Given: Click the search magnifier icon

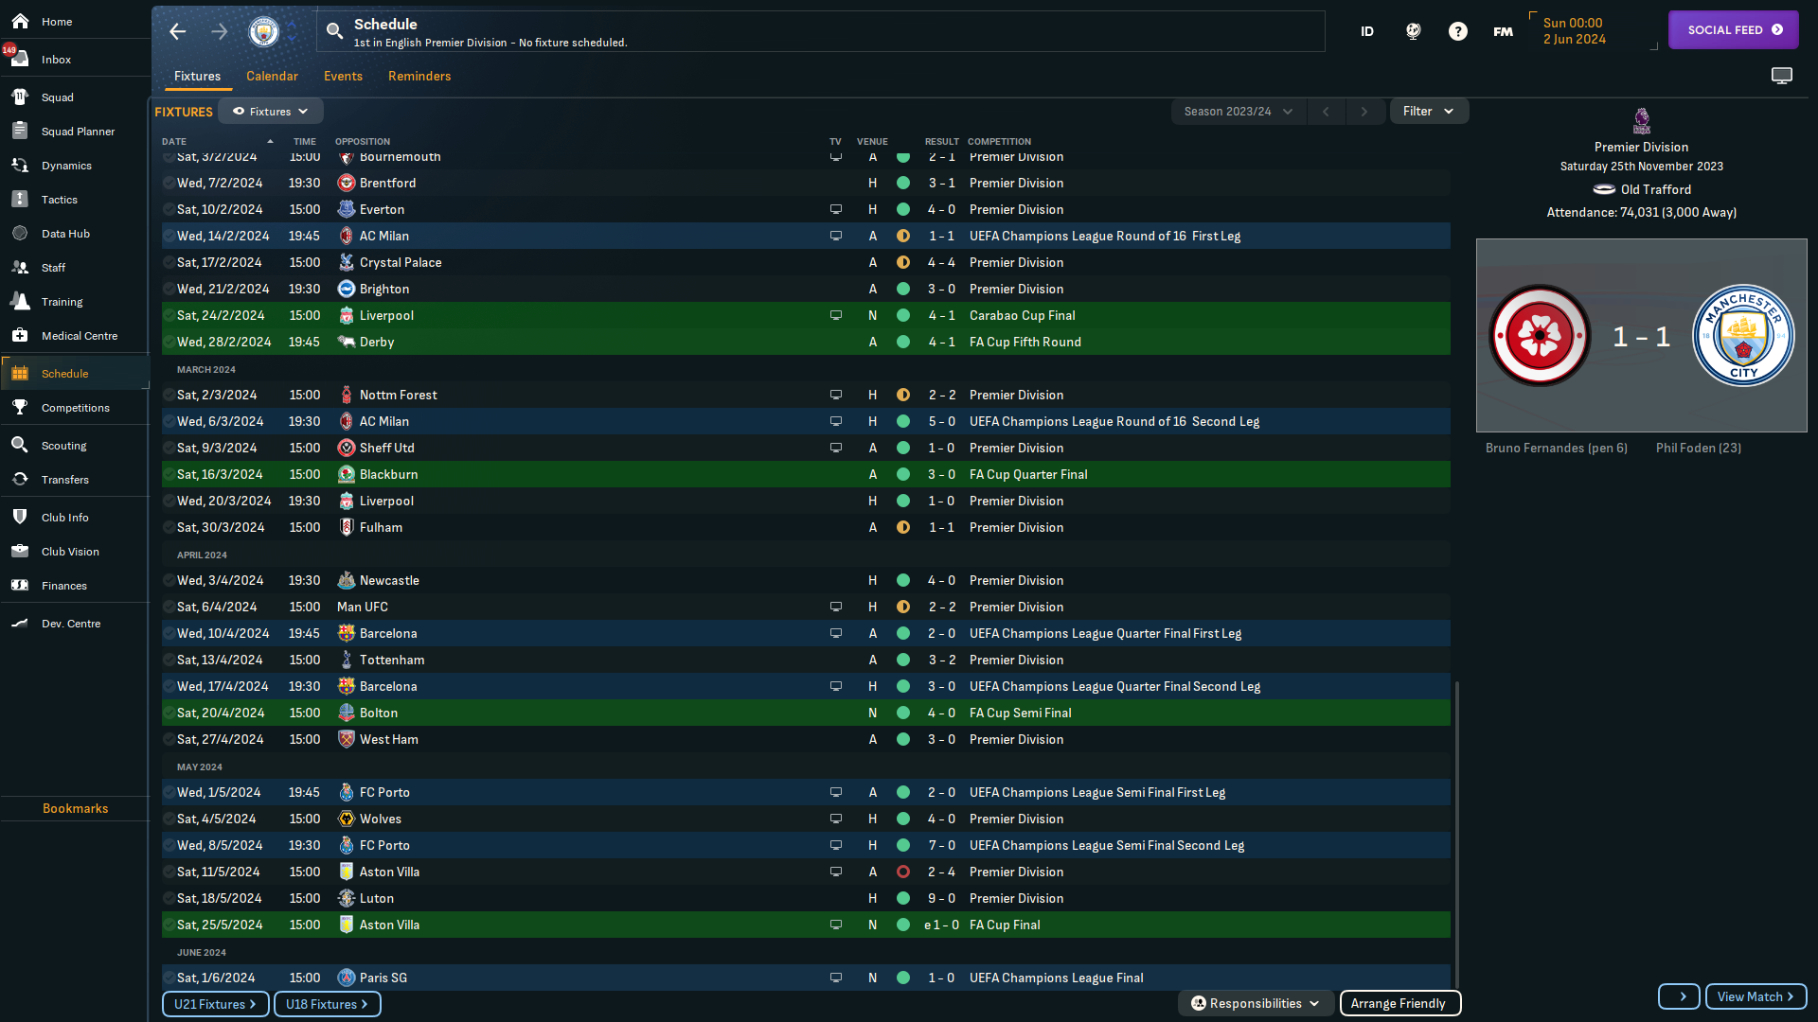Looking at the screenshot, I should tap(334, 31).
